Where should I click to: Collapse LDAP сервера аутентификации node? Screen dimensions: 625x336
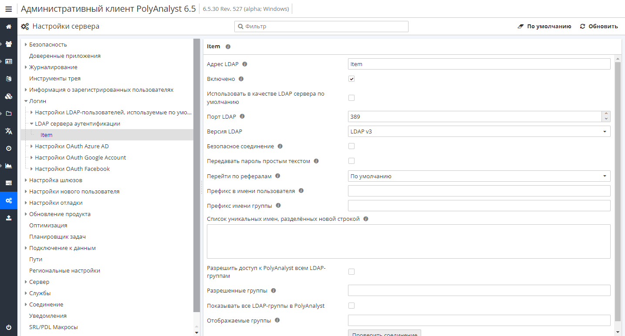pos(32,124)
